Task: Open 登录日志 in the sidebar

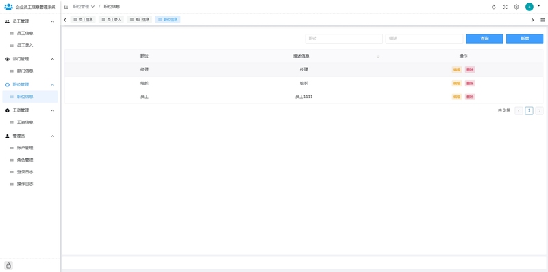Action: pyautogui.click(x=30, y=172)
